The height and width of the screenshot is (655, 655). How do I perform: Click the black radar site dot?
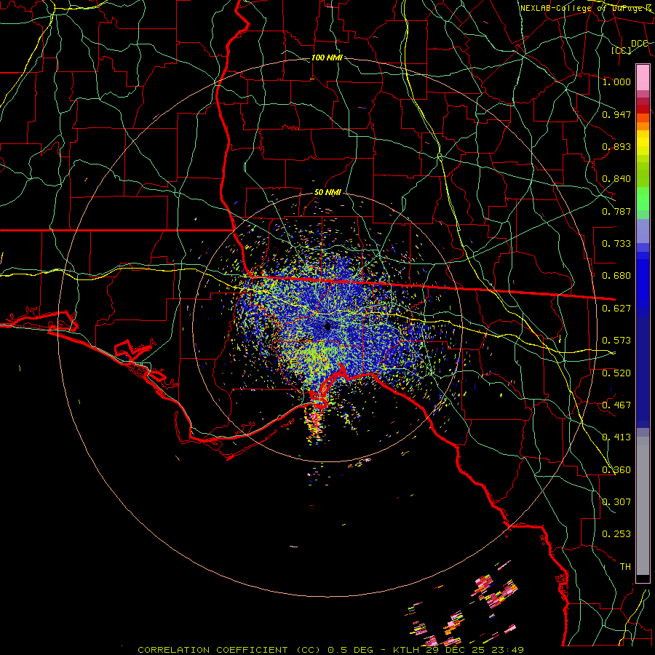click(x=327, y=327)
